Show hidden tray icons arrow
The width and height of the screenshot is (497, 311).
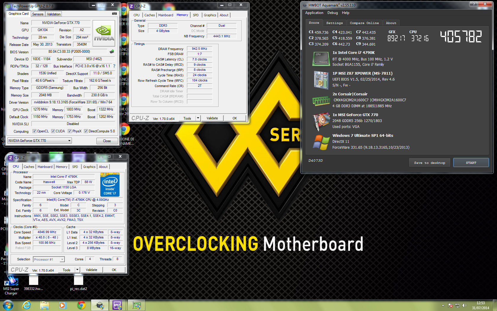443,305
